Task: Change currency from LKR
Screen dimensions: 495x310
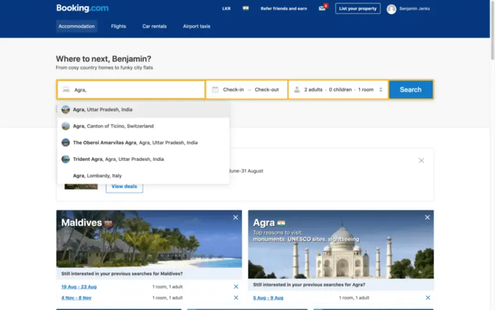Action: click(x=227, y=9)
